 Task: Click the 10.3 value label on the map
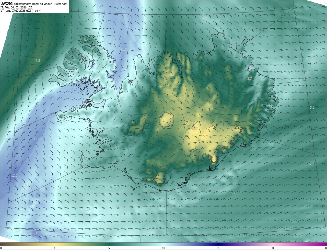click(27, 185)
